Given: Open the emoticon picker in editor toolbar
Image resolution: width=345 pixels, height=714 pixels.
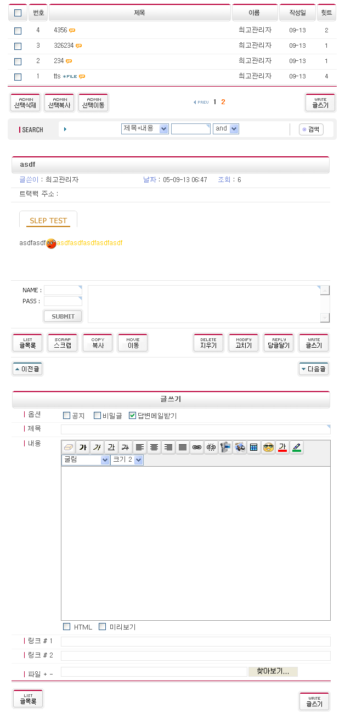Looking at the screenshot, I should 268,447.
